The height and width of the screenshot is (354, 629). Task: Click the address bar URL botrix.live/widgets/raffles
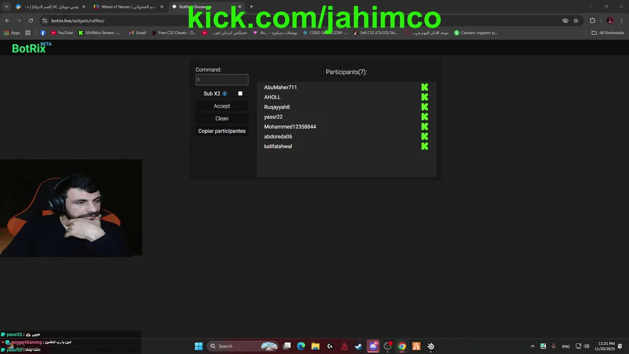coord(78,21)
